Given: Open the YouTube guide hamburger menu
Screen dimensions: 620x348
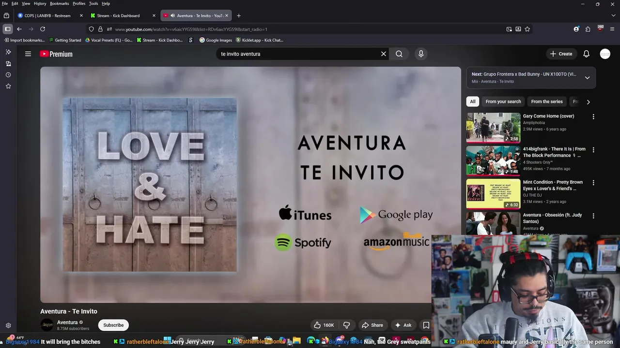Looking at the screenshot, I should (x=28, y=54).
